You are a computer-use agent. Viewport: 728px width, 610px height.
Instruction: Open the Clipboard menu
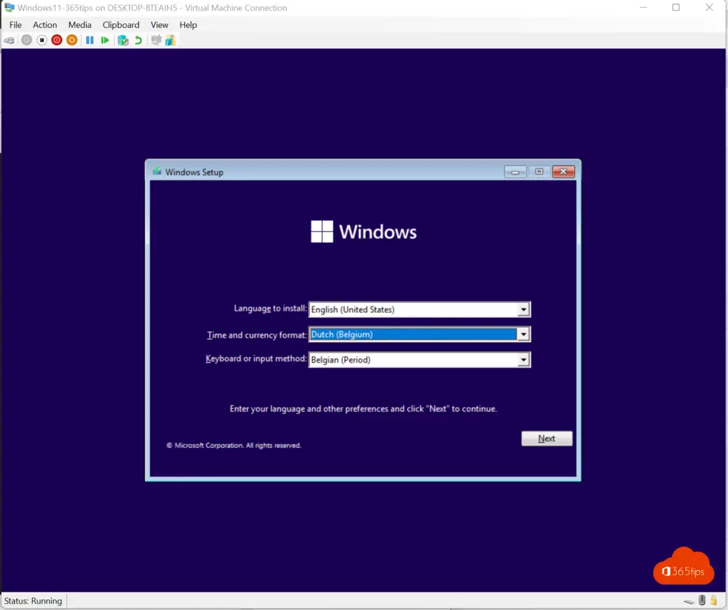tap(121, 25)
